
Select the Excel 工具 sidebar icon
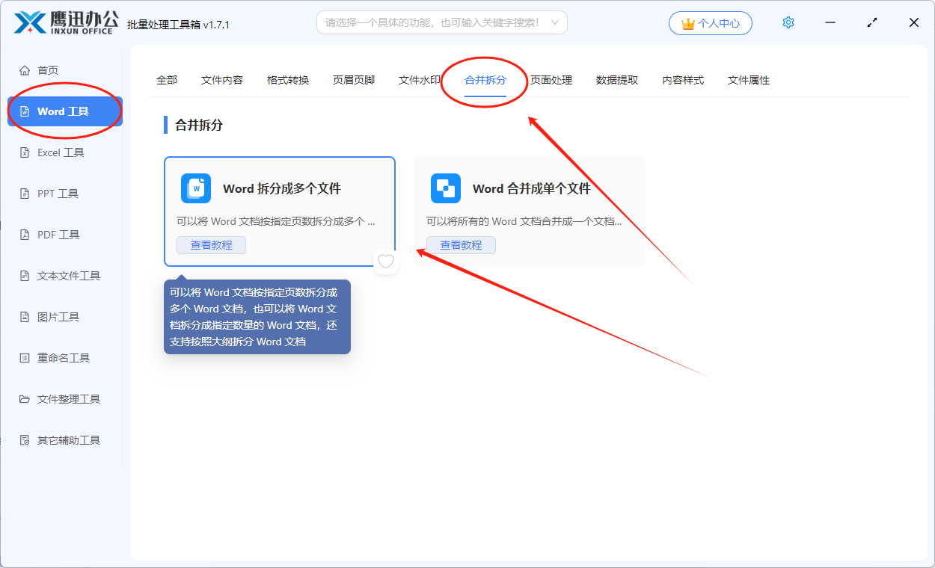pos(25,152)
